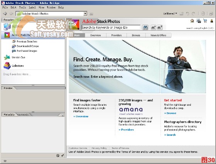Click the search help binoculars question icon
The height and width of the screenshot is (164, 216).
click(160, 27)
